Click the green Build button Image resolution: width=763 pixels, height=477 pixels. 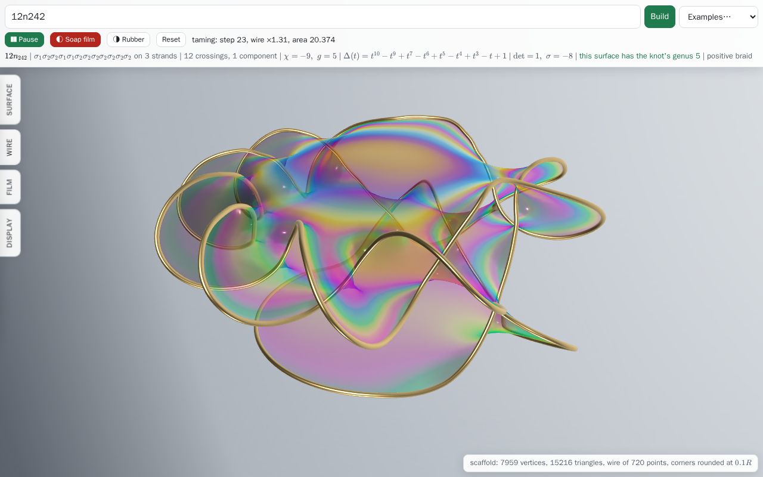pos(659,17)
